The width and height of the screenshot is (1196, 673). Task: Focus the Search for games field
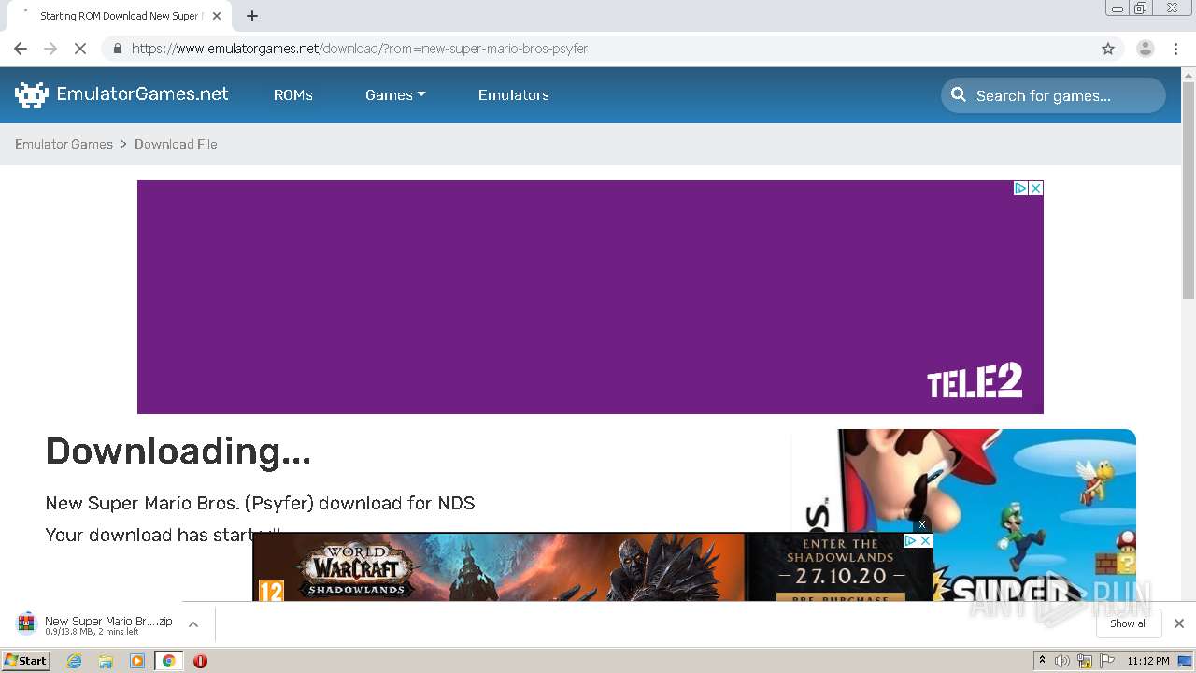click(x=1053, y=95)
